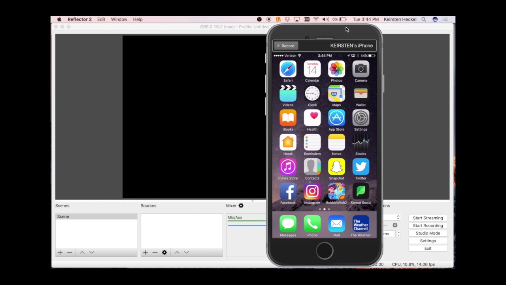
Task: Launch the Instagram app
Action: [x=312, y=192]
